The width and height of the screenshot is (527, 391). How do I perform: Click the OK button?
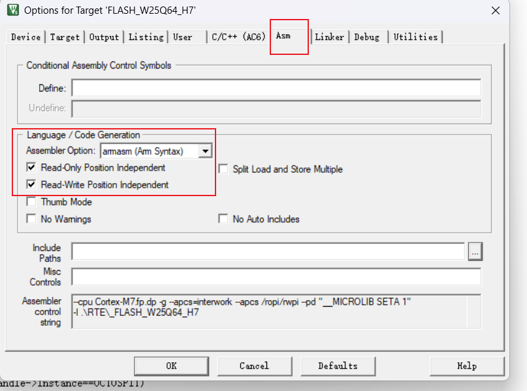pyautogui.click(x=171, y=365)
